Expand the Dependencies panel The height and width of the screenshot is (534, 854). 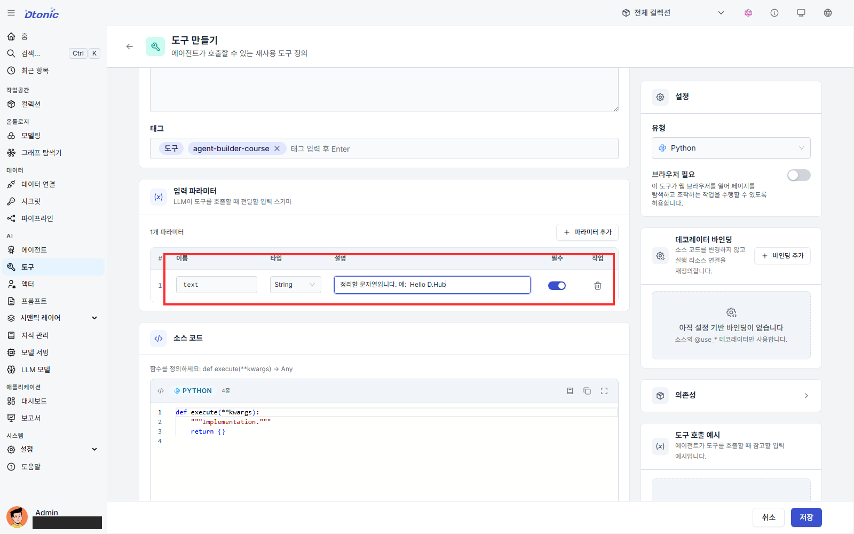click(731, 396)
